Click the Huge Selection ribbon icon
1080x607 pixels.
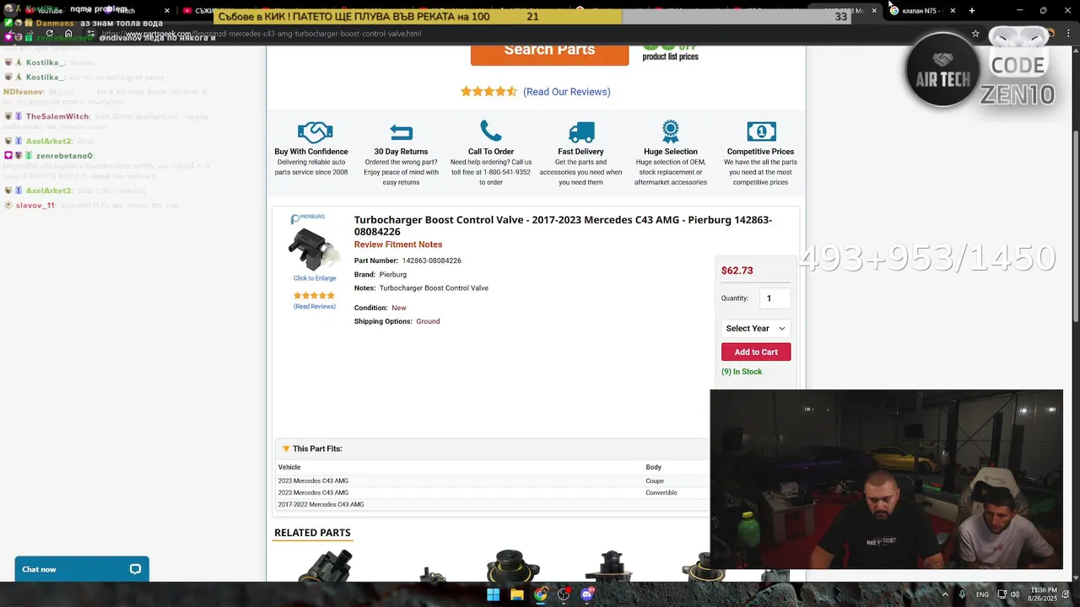pyautogui.click(x=671, y=132)
